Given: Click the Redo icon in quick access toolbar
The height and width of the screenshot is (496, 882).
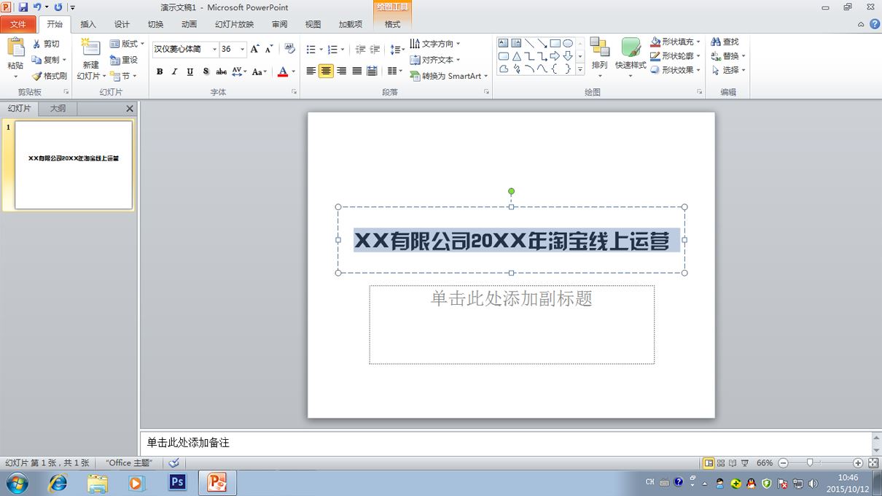Looking at the screenshot, I should (58, 7).
